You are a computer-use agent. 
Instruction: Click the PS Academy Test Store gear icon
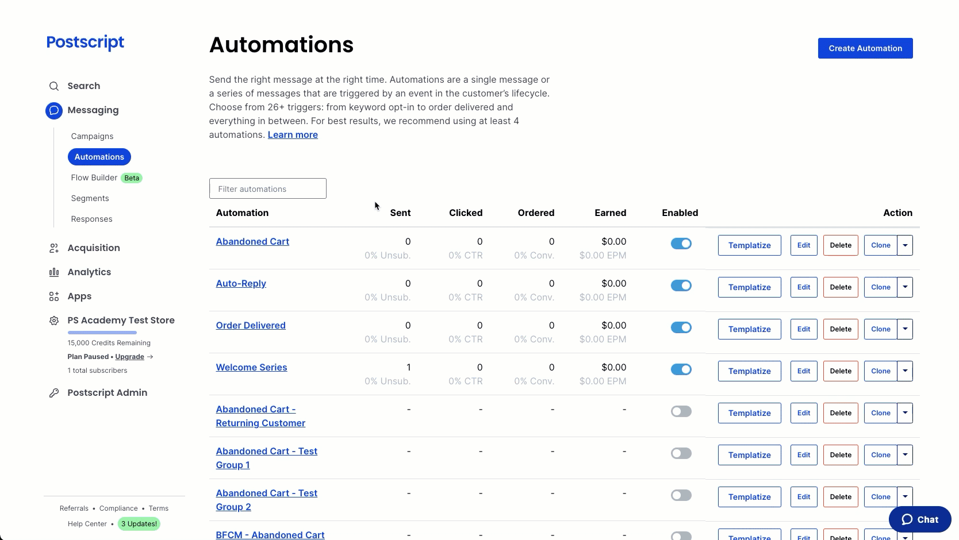(54, 321)
